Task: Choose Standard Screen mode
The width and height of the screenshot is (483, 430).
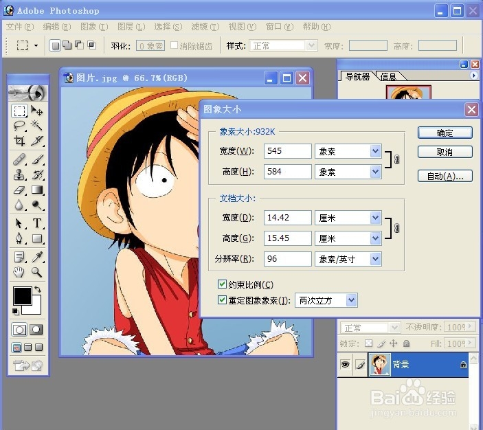Action: 17,348
